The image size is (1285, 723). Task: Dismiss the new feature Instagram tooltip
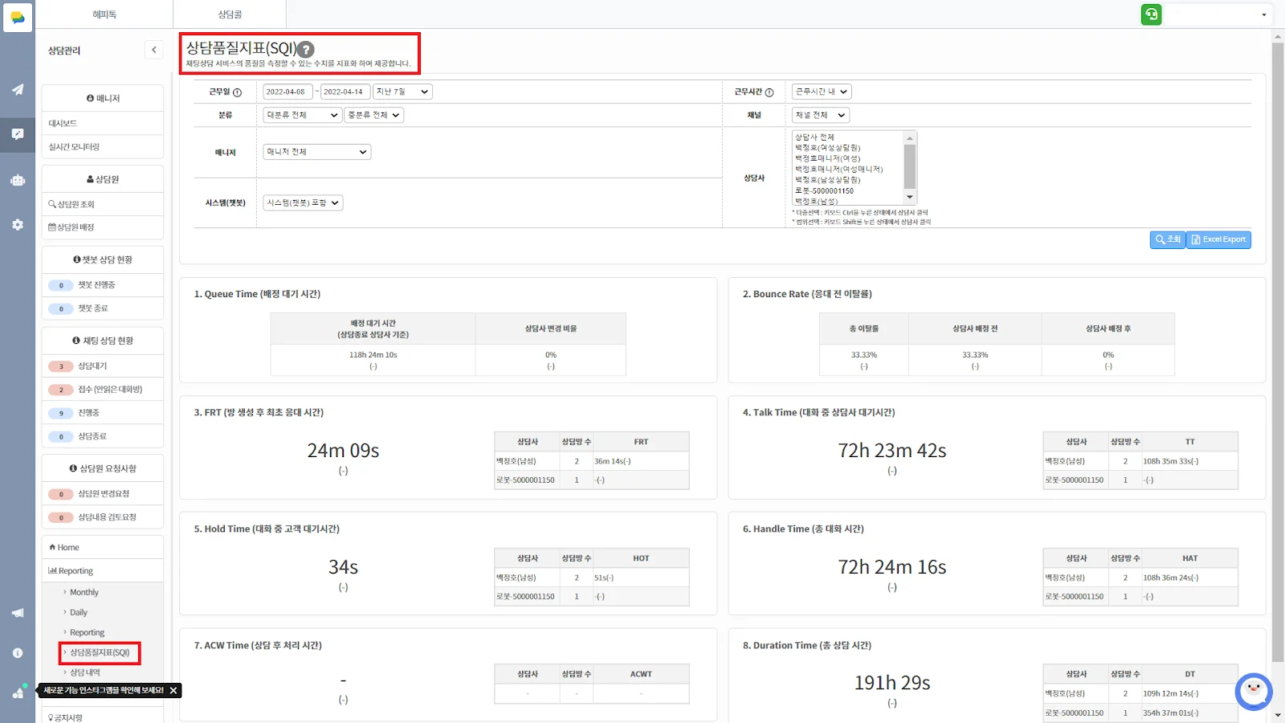pyautogui.click(x=173, y=691)
